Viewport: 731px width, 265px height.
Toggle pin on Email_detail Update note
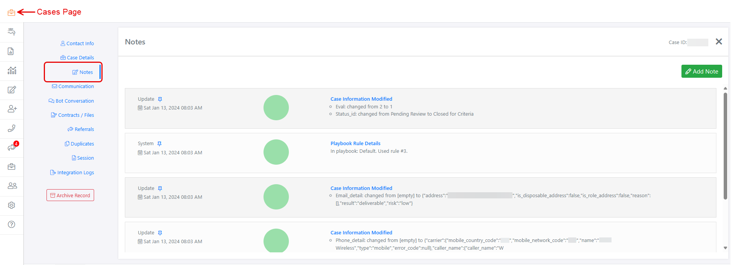click(x=160, y=188)
